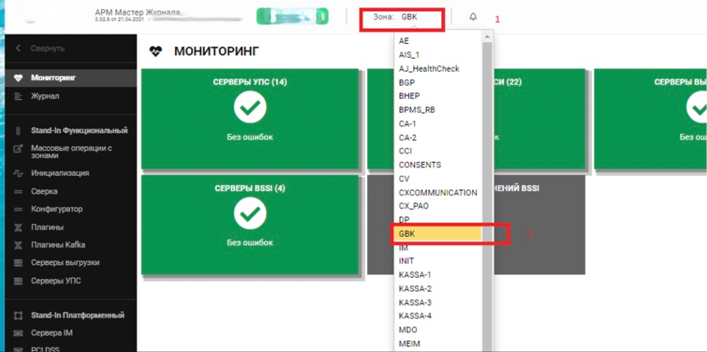Pick AJ_HealthCheck zone option
The image size is (707, 352).
pos(429,69)
